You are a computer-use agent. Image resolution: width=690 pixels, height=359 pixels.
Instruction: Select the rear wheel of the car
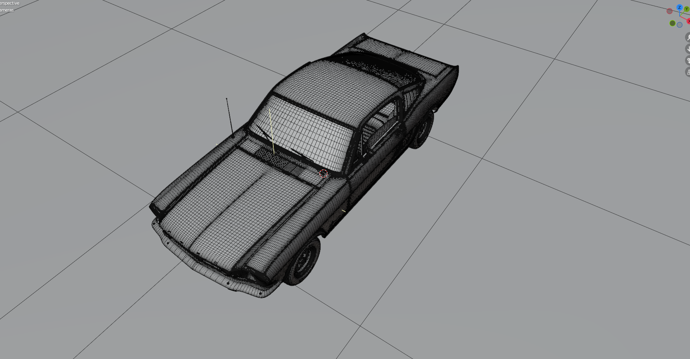click(422, 130)
